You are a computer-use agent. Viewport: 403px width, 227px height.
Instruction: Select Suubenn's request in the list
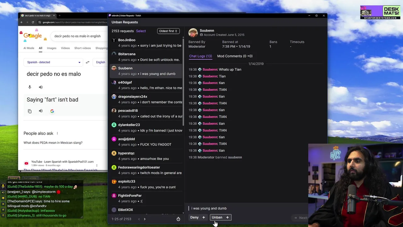coord(146,71)
